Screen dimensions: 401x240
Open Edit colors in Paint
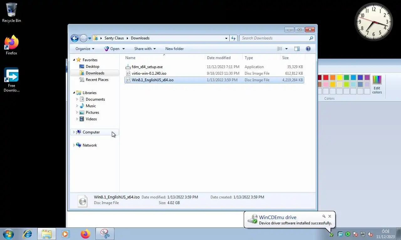(x=377, y=84)
